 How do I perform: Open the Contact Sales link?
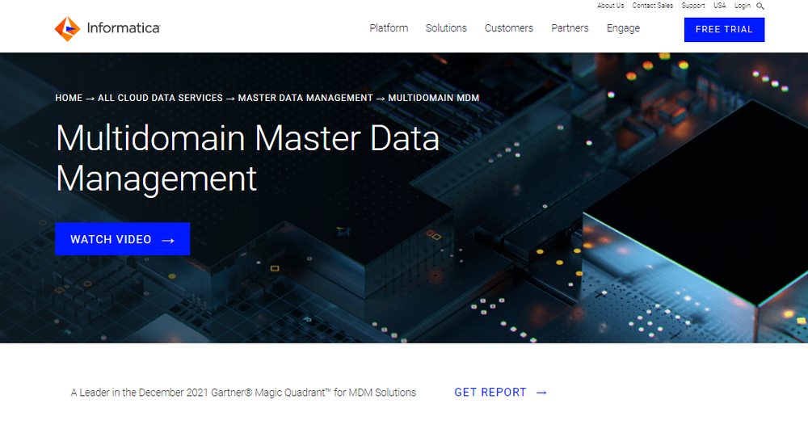(652, 6)
